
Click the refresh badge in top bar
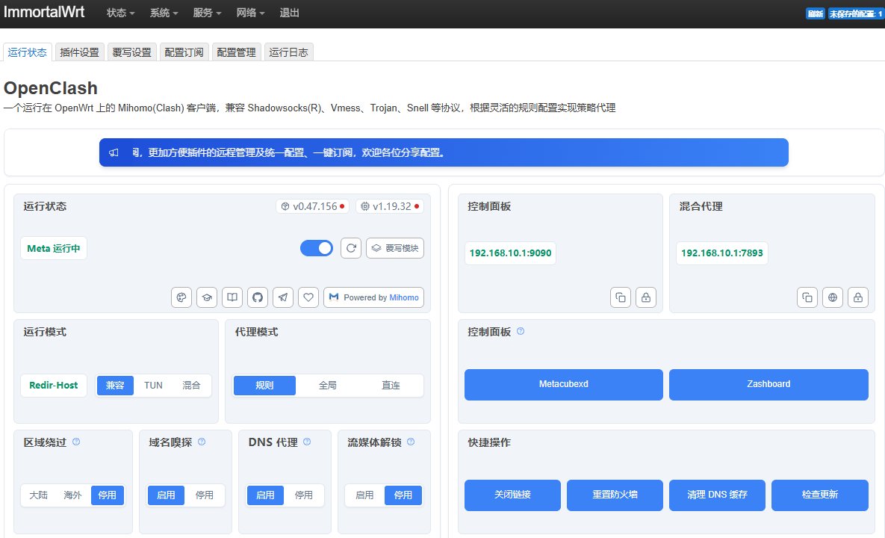(815, 13)
